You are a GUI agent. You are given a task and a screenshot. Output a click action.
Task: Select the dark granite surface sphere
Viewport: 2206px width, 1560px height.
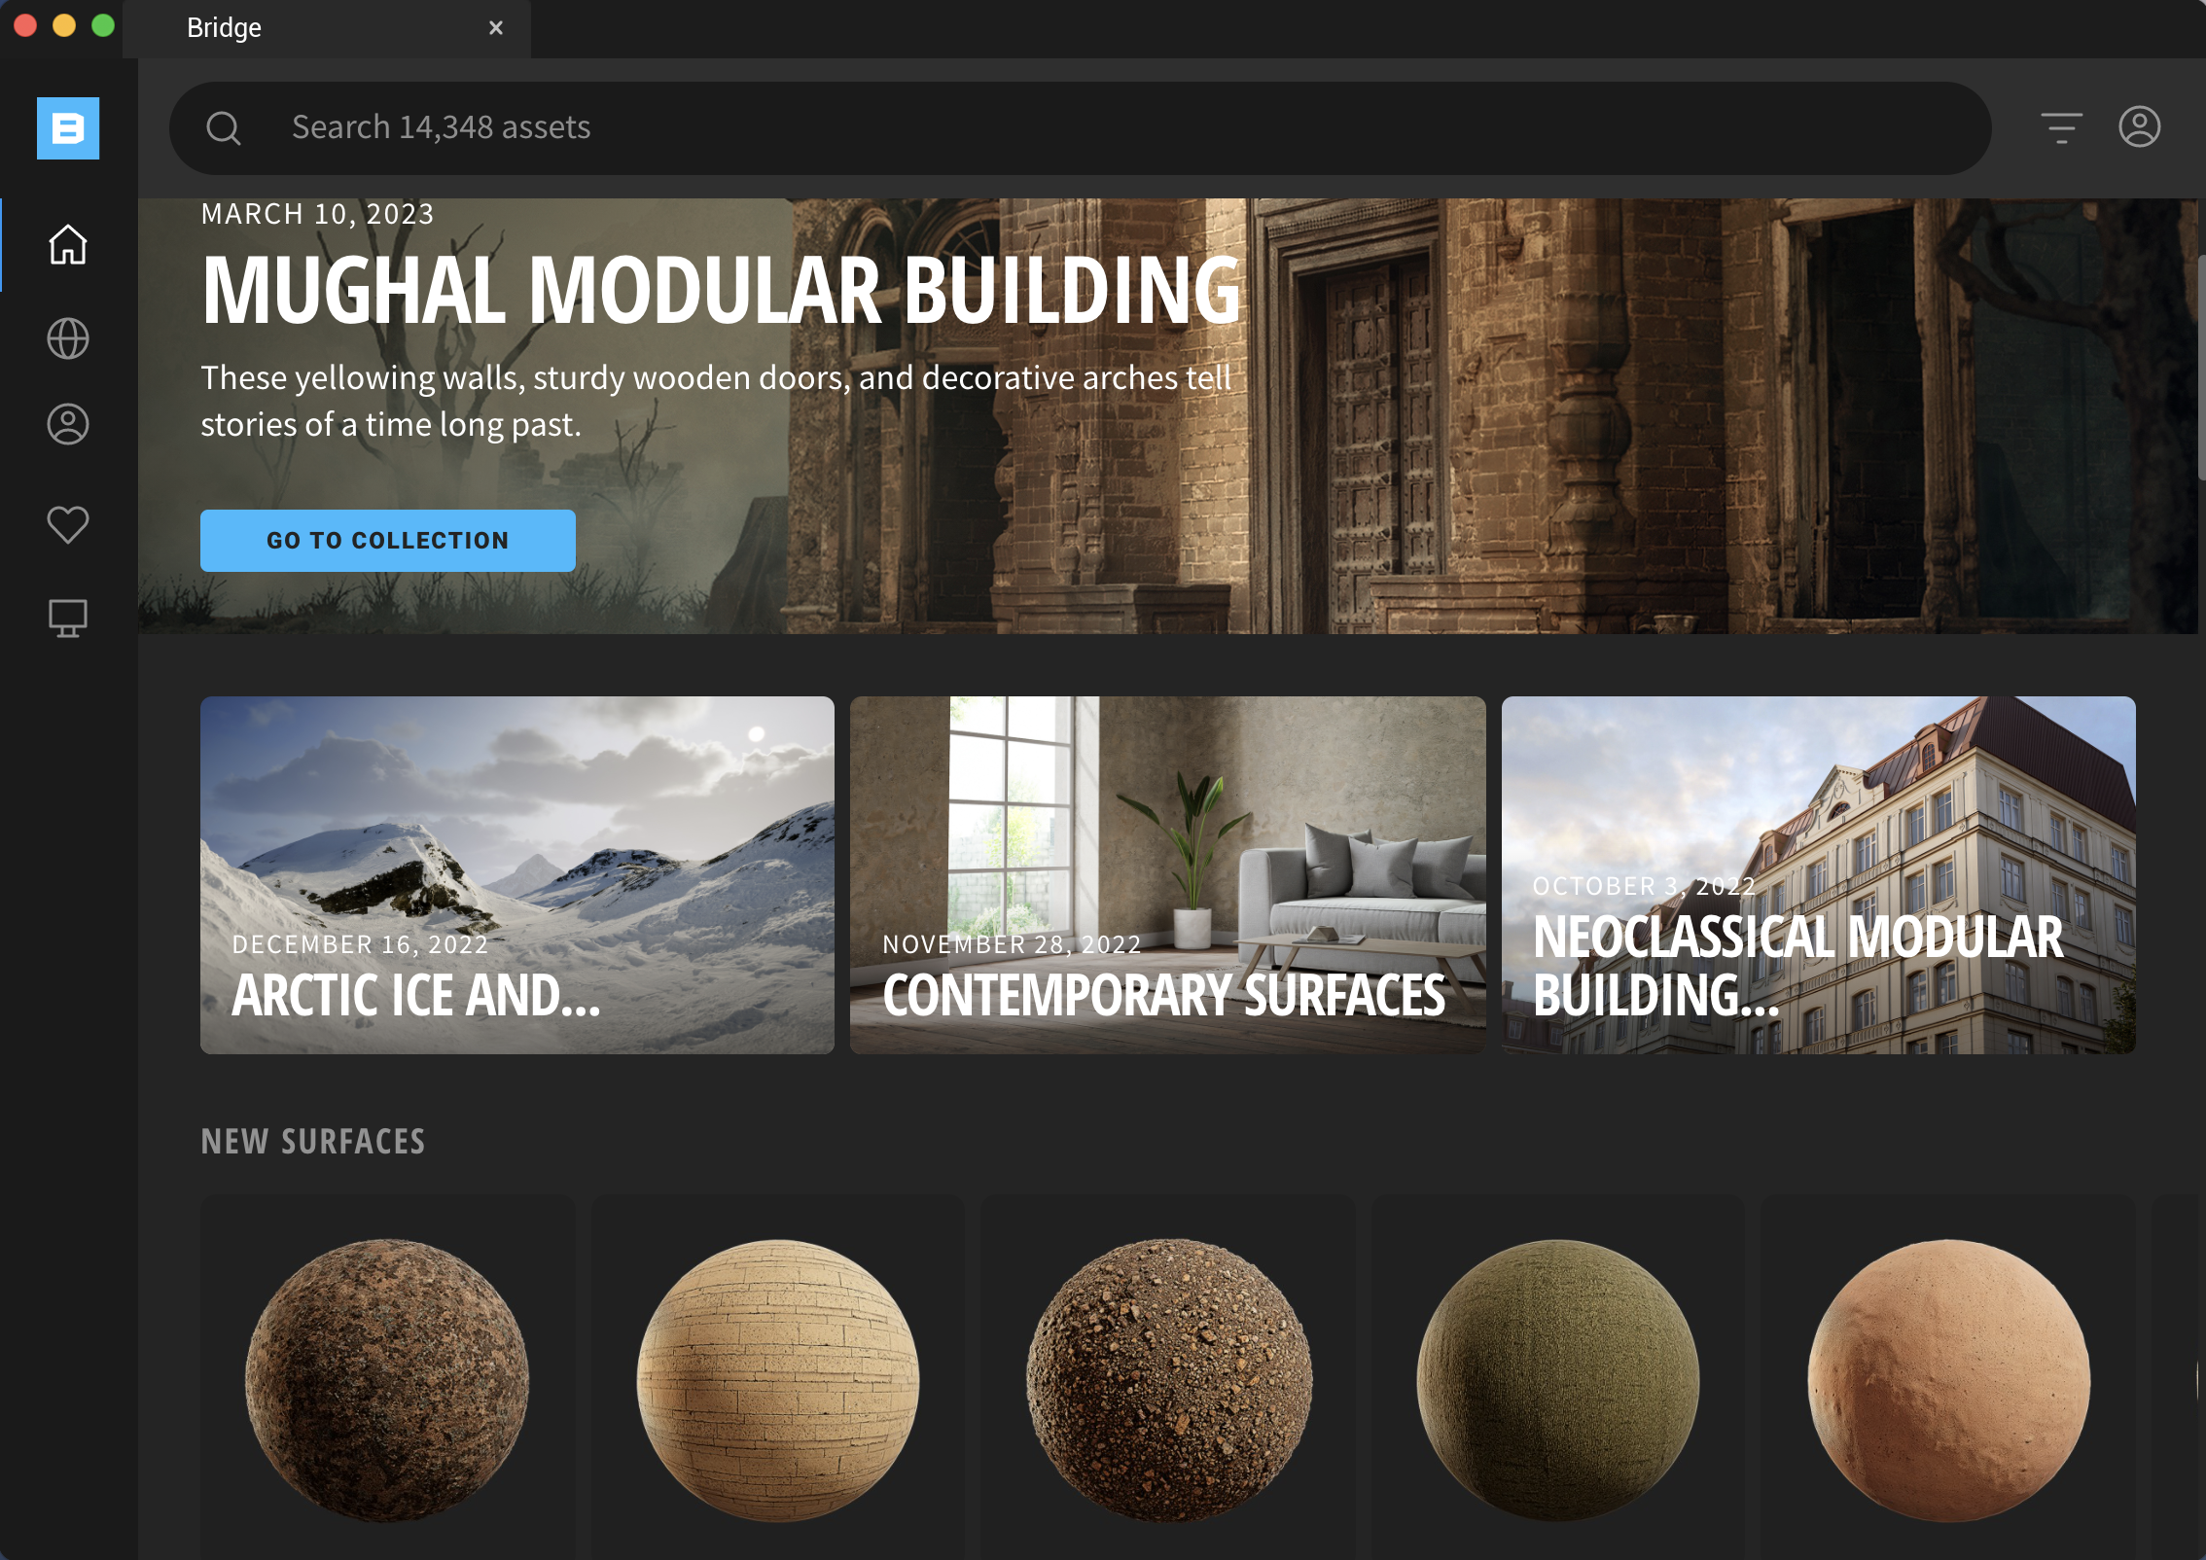point(387,1379)
